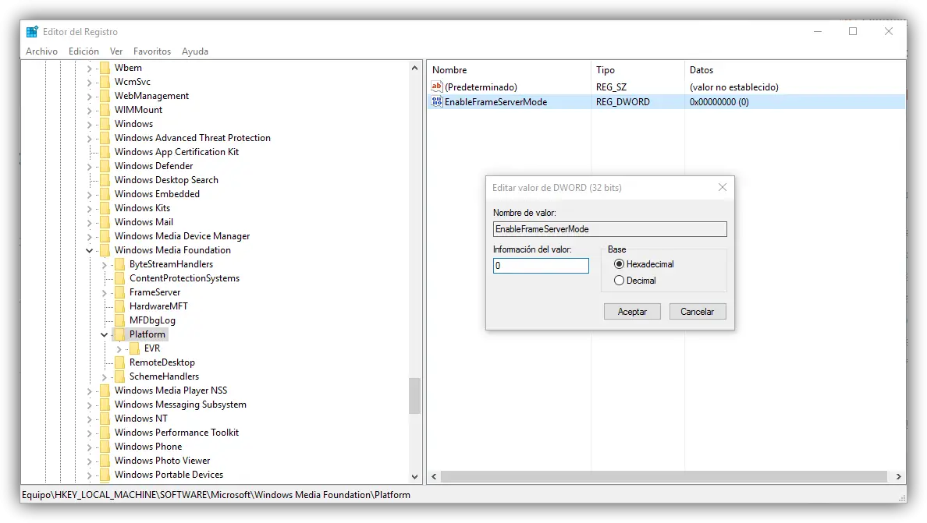The image size is (927, 523).
Task: Select the HardwareMFT folder icon
Action: pyautogui.click(x=120, y=306)
